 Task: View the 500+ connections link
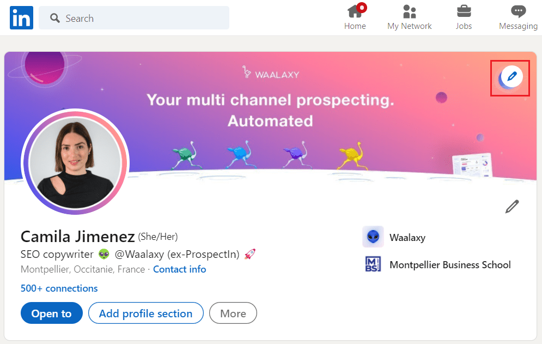(x=59, y=288)
